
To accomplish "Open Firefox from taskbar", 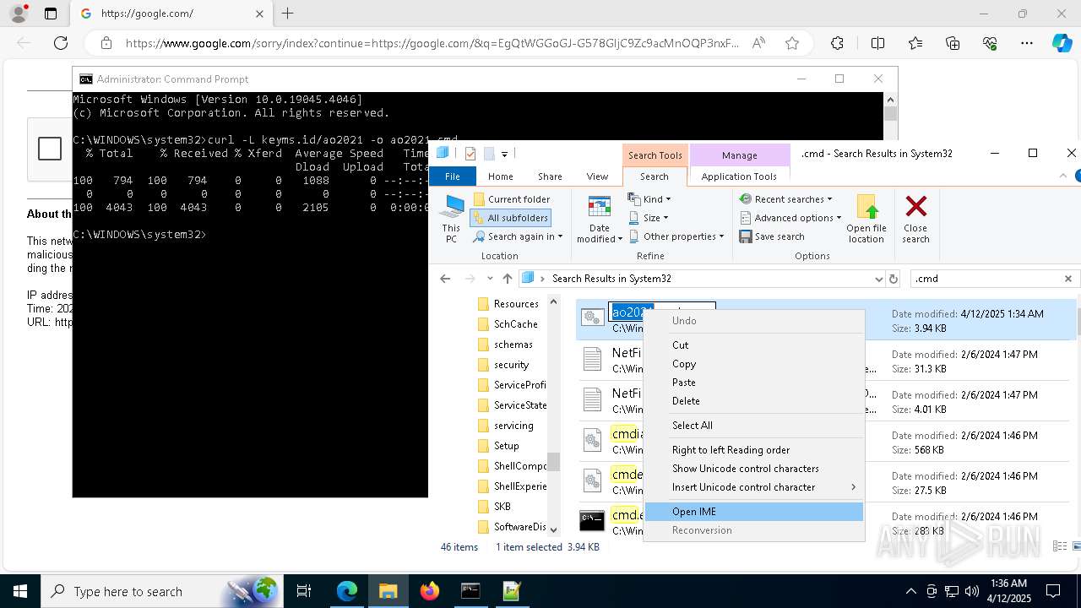I will pos(430,591).
